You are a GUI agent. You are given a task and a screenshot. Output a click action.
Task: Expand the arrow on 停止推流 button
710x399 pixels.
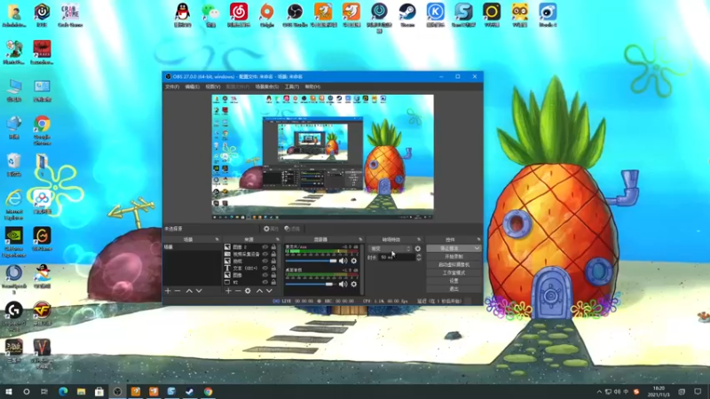(477, 248)
